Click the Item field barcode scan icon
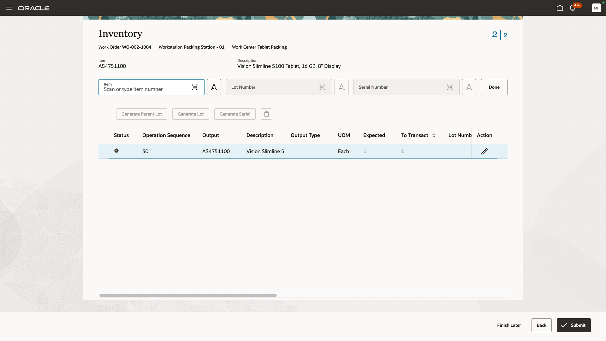This screenshot has height=341, width=606. click(195, 87)
